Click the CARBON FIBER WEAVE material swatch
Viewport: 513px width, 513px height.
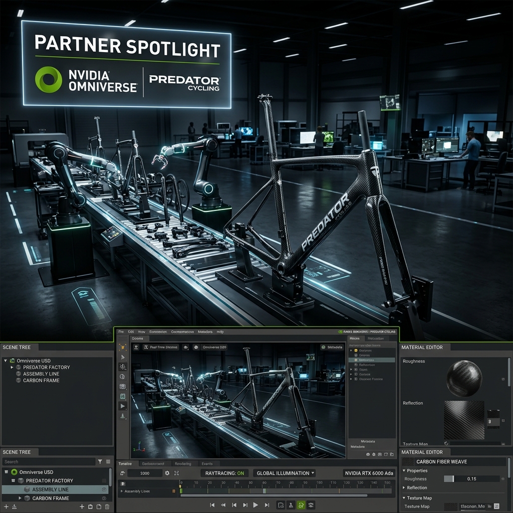408,462
